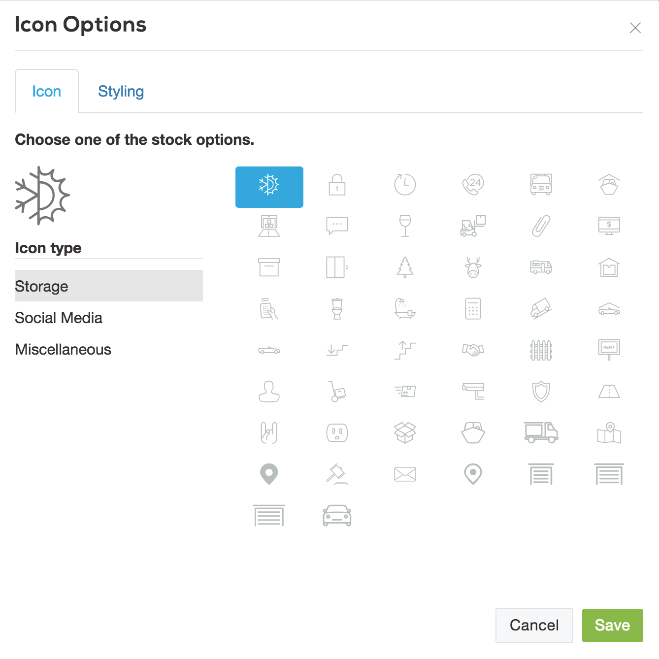
Task: Select the shield icon
Action: tap(541, 392)
